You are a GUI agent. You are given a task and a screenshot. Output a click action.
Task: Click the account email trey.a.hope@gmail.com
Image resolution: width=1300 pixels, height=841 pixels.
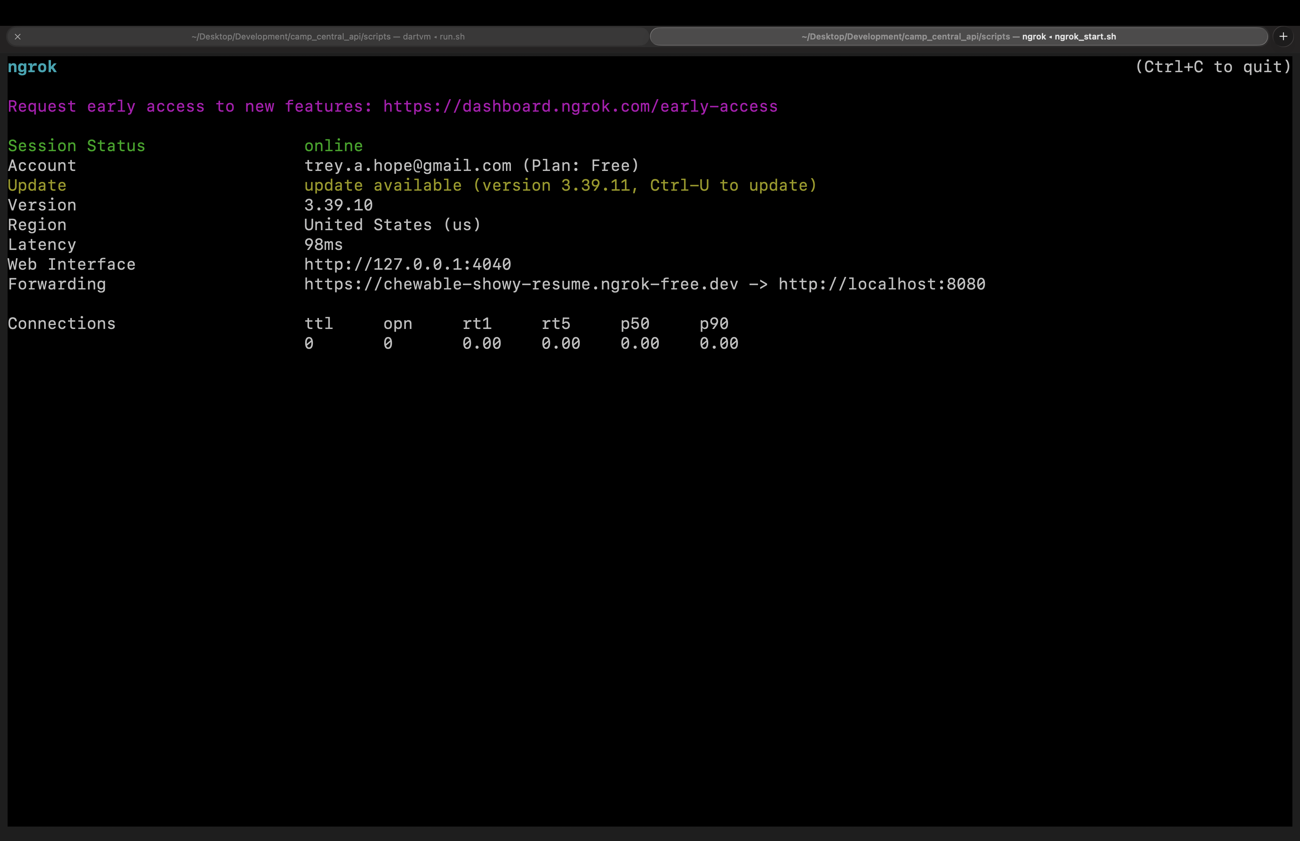coord(407,165)
